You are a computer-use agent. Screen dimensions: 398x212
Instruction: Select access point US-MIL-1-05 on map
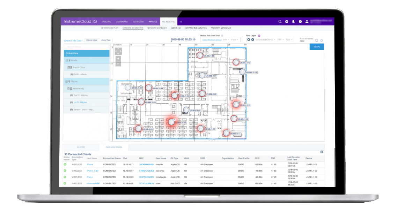tap(174, 96)
